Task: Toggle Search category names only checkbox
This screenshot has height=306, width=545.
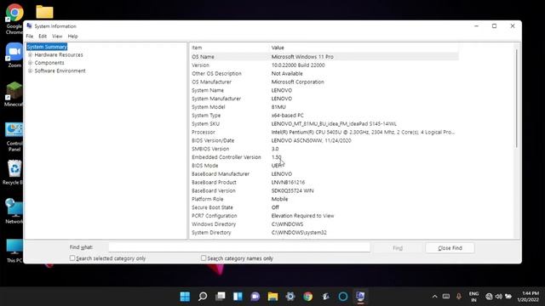Action: (x=204, y=258)
